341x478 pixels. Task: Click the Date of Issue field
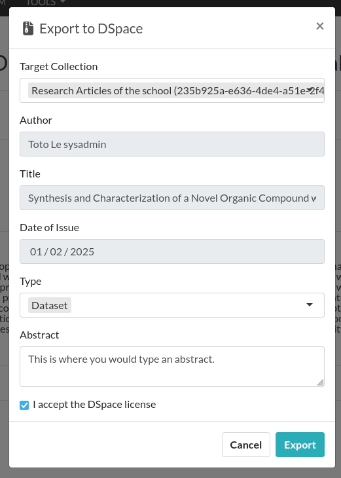pyautogui.click(x=172, y=251)
